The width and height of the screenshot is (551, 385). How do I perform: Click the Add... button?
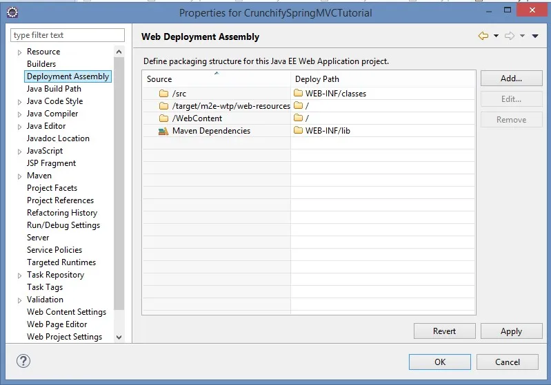511,79
